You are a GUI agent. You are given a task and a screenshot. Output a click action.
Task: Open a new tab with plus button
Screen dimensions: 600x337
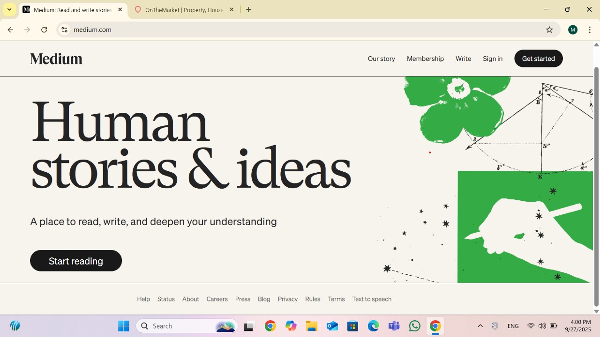point(248,9)
